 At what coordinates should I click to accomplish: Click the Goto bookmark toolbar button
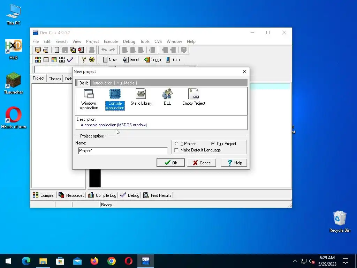tap(173, 60)
